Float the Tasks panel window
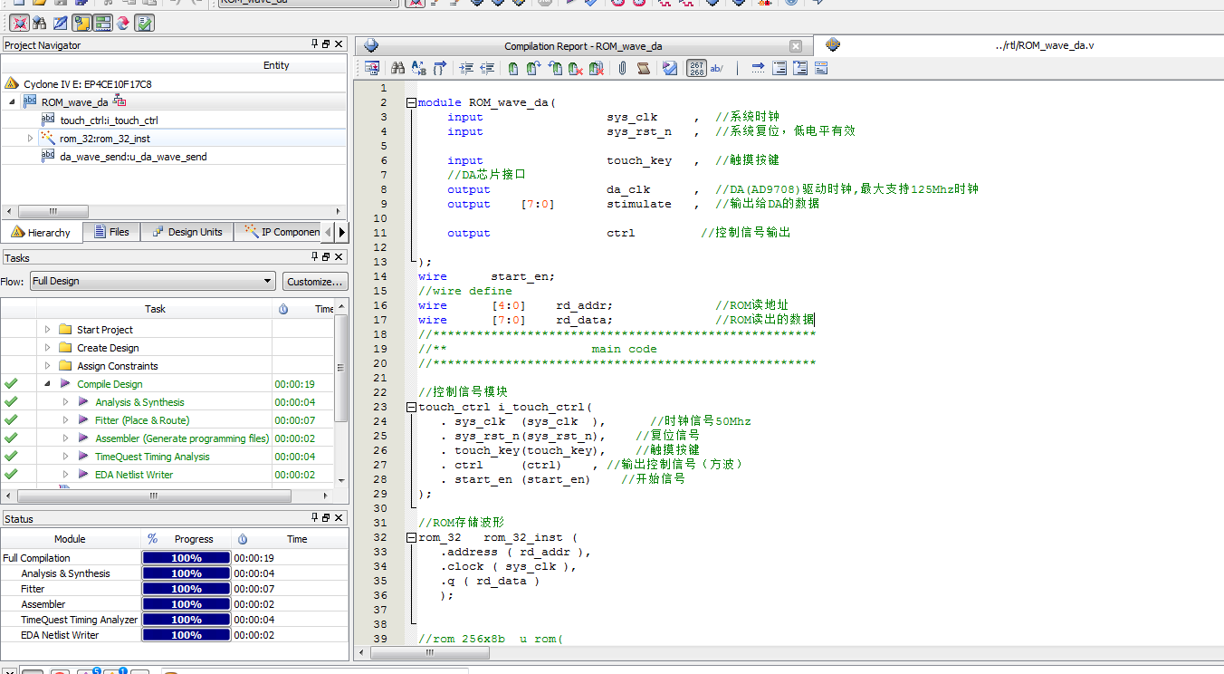 coord(327,258)
